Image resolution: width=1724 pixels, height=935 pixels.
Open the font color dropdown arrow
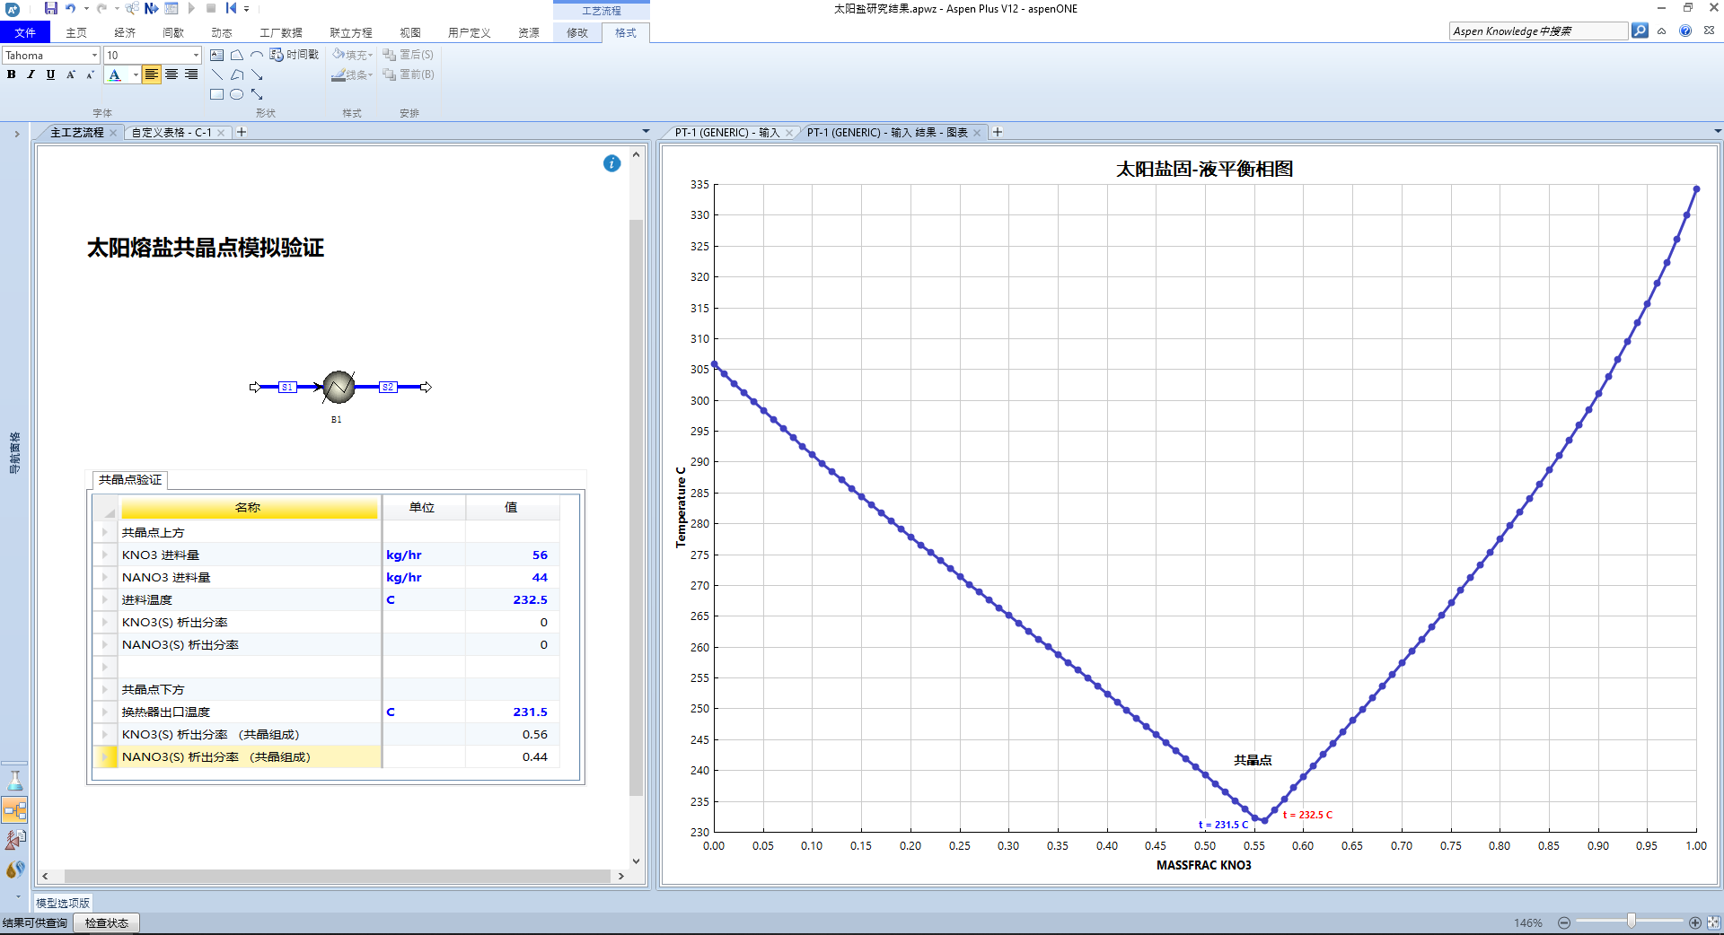coord(136,75)
